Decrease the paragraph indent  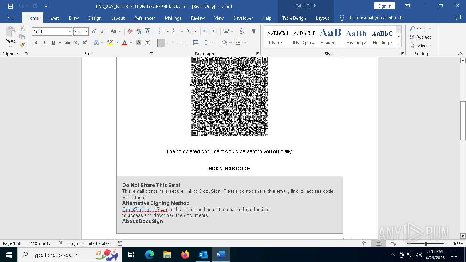tap(206, 31)
